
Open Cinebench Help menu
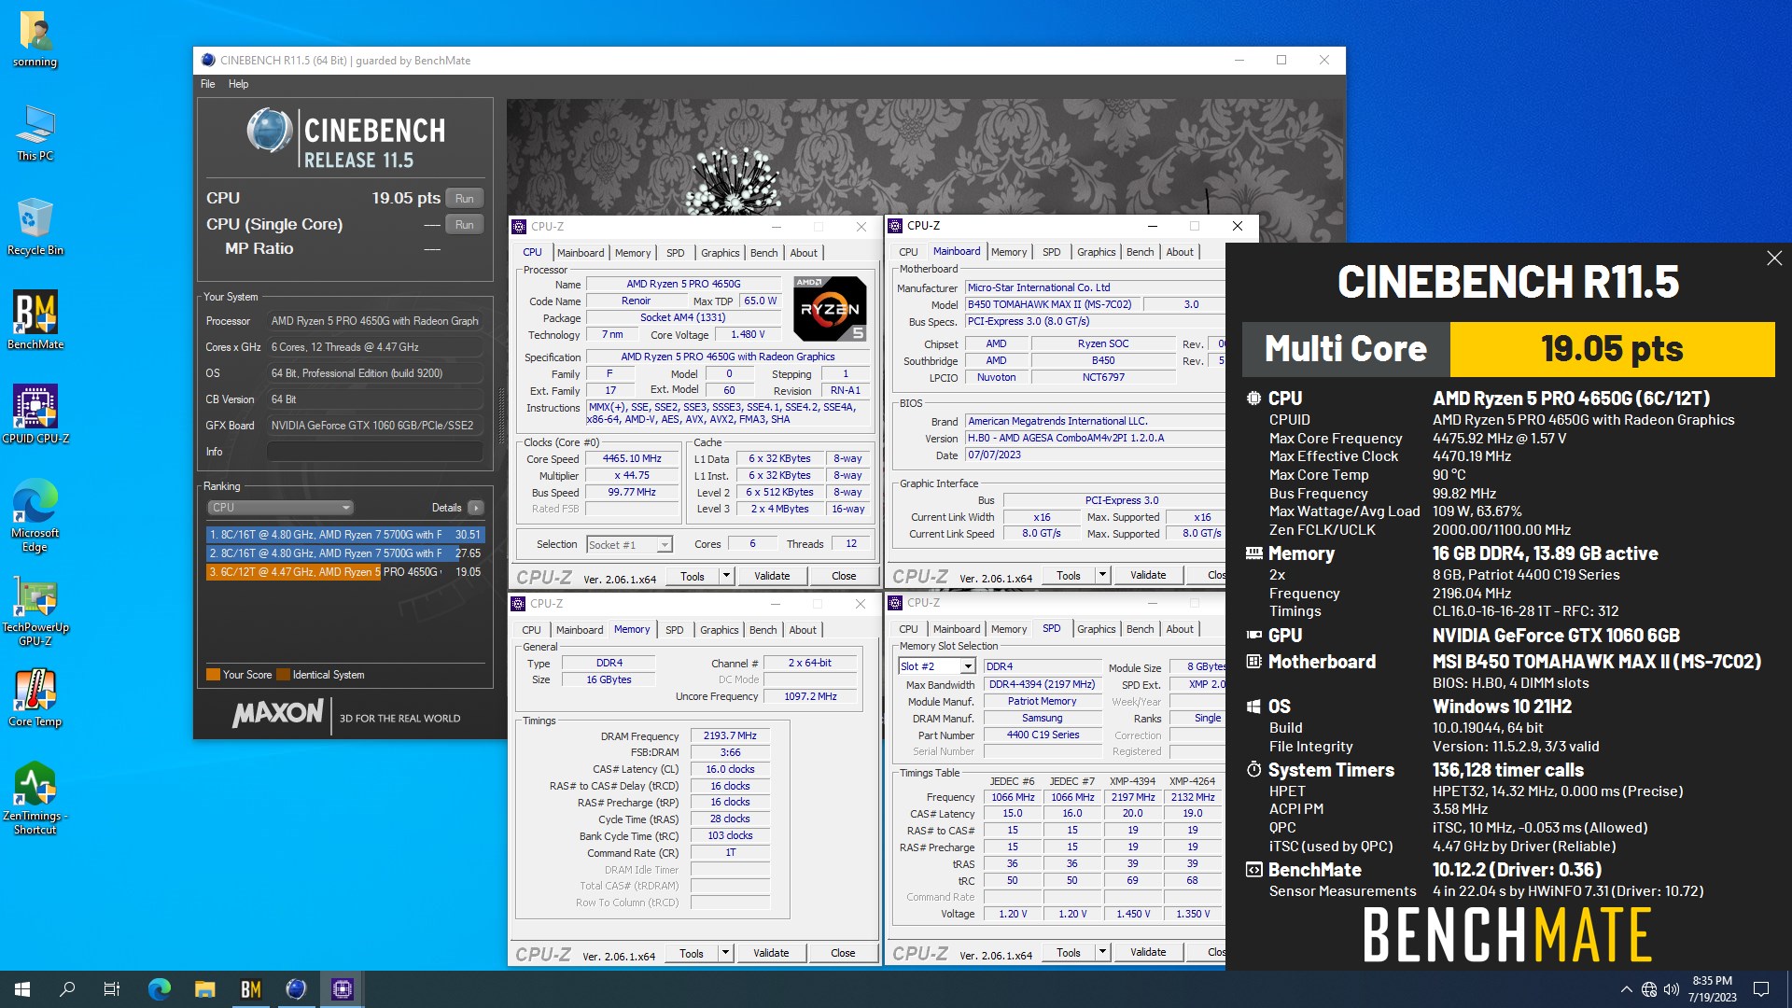coord(239,84)
